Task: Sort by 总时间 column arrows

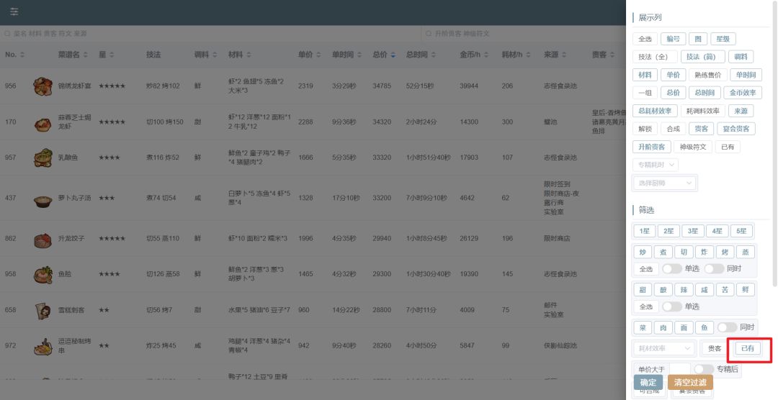Action: (433, 55)
